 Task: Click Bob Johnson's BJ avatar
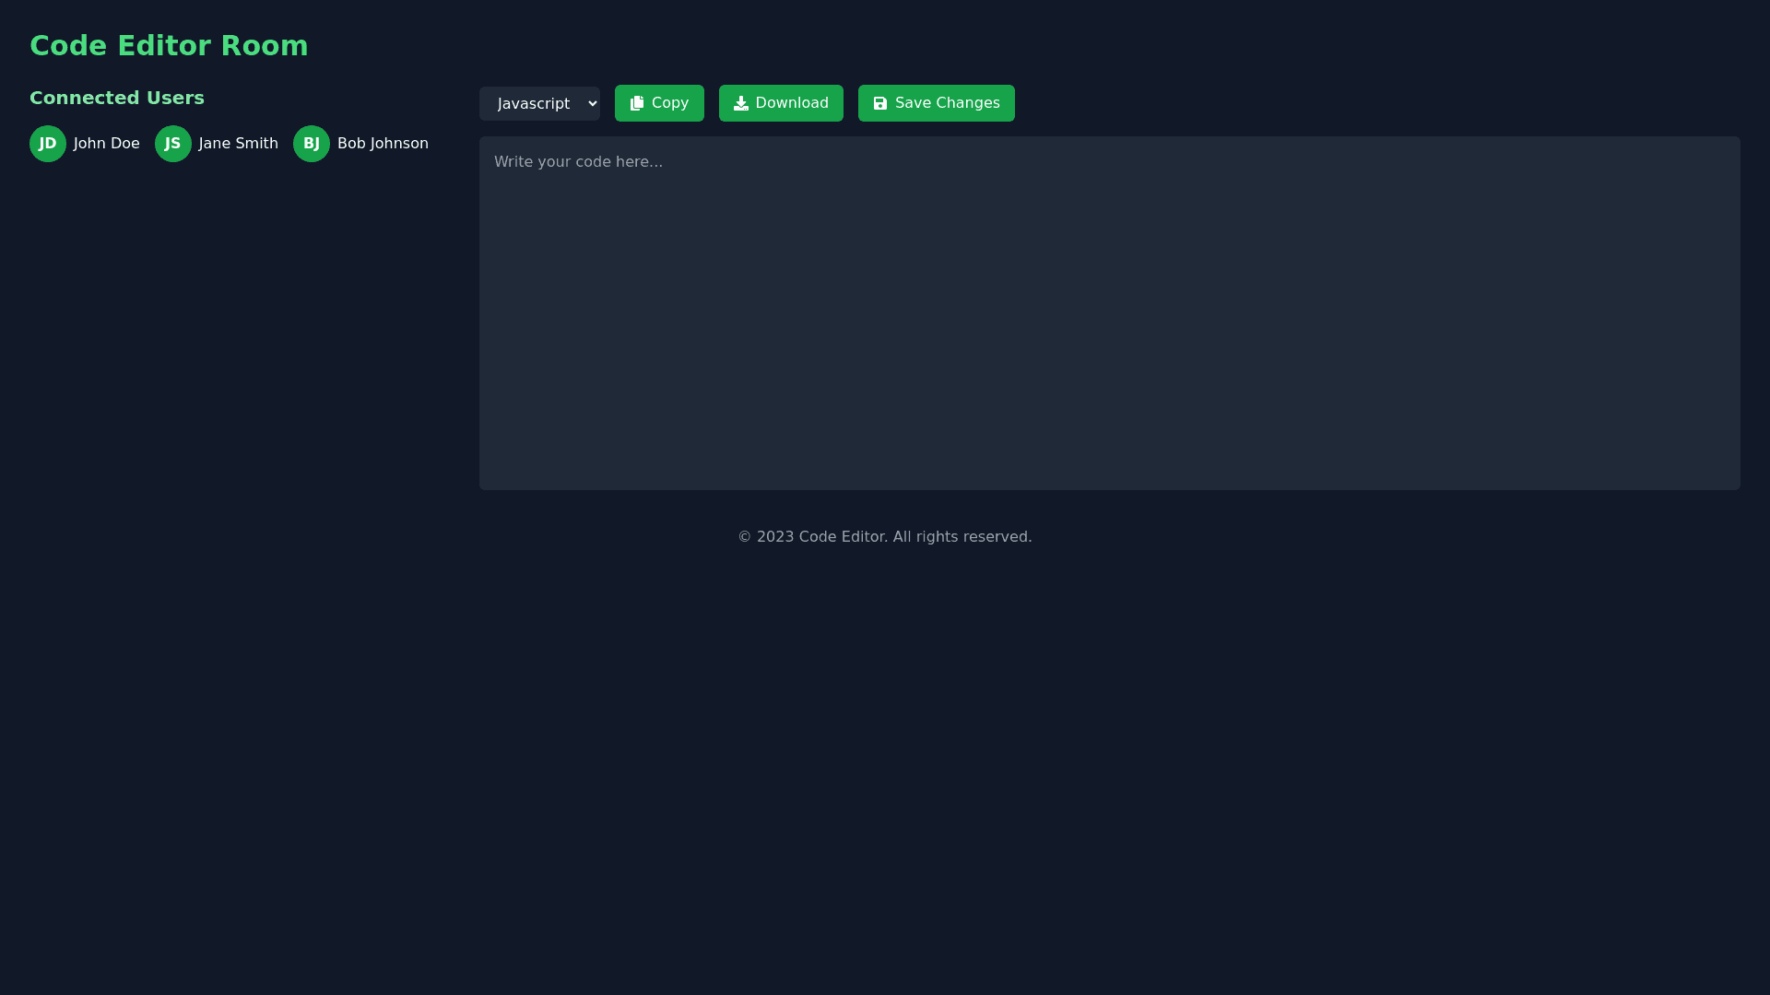[312, 144]
